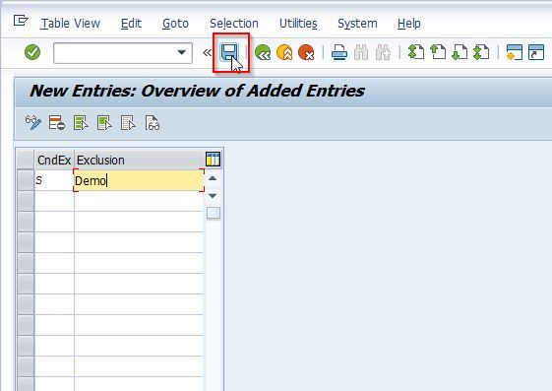
Task: Expand the command field dropdown arrow
Action: click(x=182, y=53)
